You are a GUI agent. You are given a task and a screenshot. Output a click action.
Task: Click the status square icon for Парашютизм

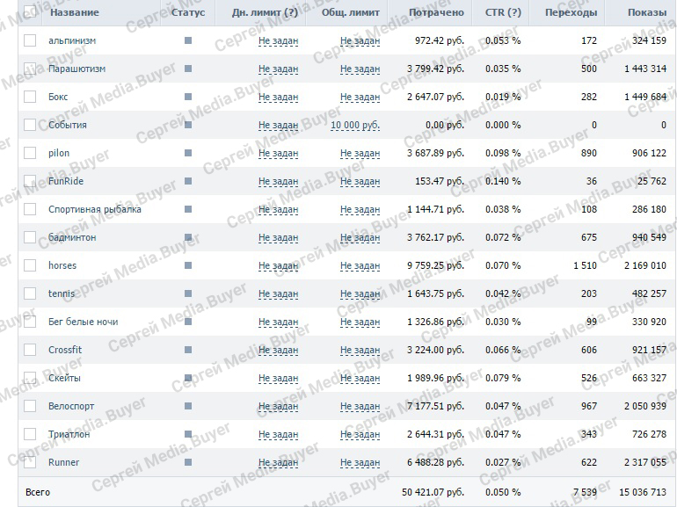click(x=188, y=69)
